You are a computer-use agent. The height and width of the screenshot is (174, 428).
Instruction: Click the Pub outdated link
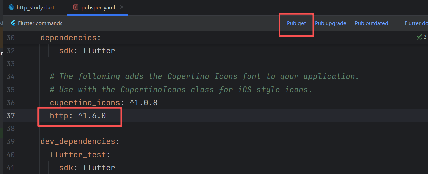371,23
